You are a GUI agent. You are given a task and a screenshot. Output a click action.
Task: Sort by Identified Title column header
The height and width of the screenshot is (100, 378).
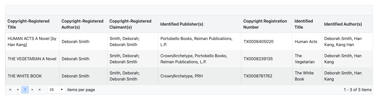[304, 24]
